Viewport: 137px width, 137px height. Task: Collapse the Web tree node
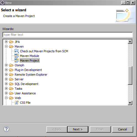(x=6, y=98)
